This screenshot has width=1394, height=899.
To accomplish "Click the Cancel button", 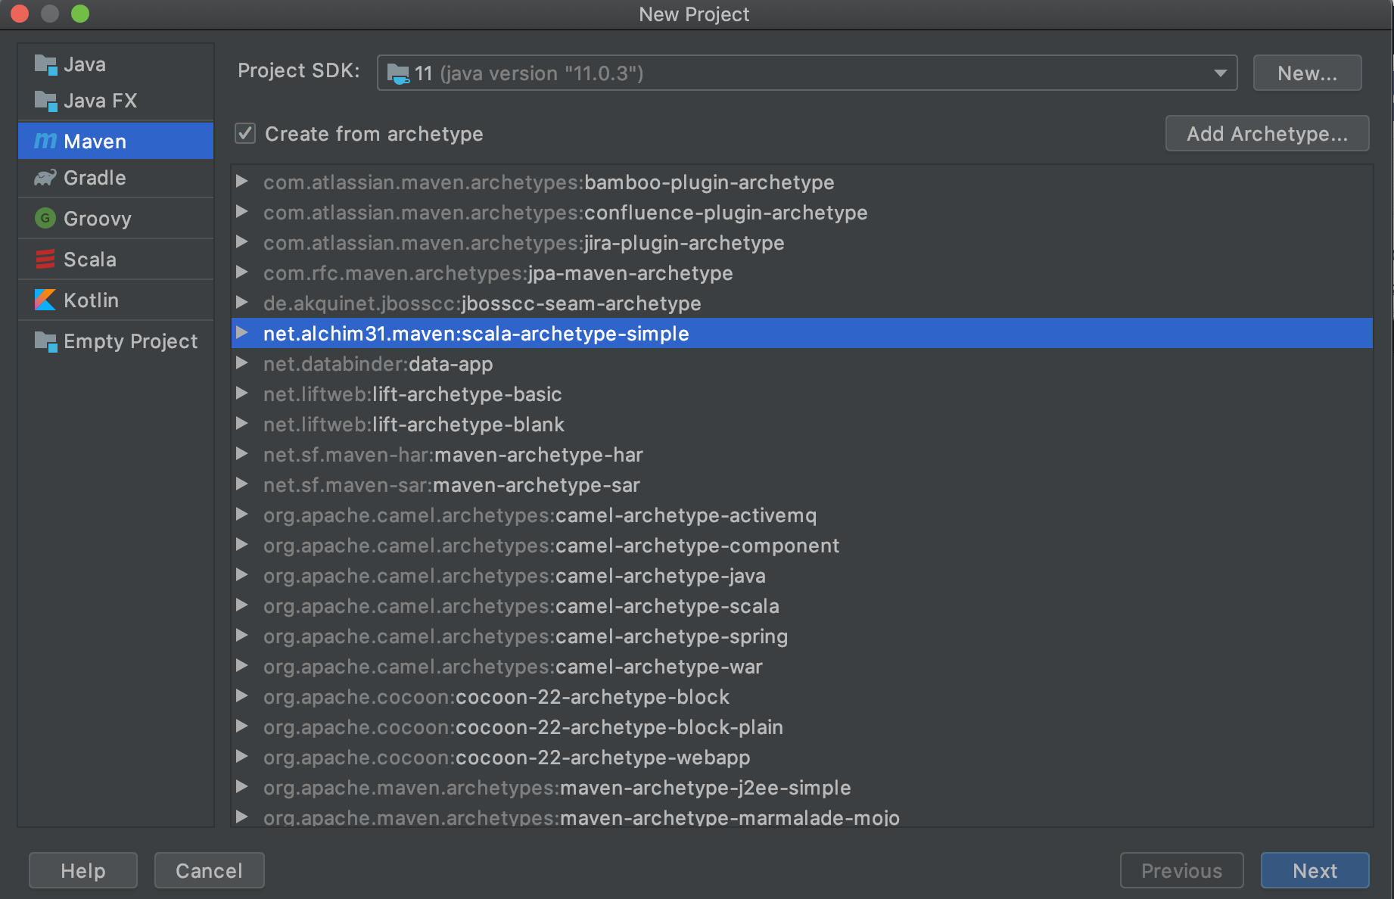I will click(x=210, y=871).
